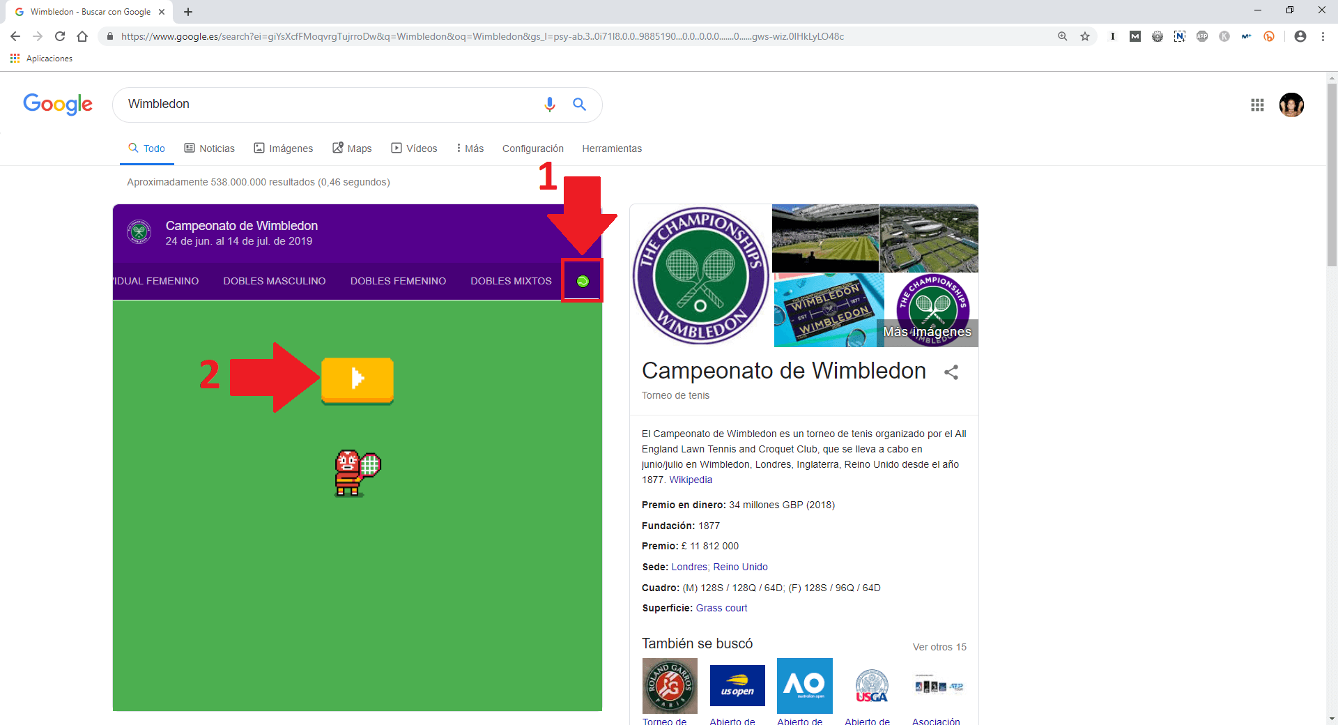Open the Reino Unido link
Screen dimensions: 1338x725
coord(740,567)
